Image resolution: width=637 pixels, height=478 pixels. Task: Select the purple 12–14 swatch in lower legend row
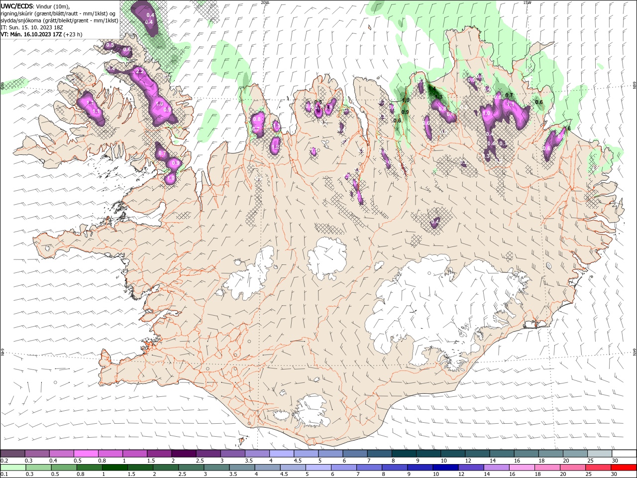(x=471, y=468)
